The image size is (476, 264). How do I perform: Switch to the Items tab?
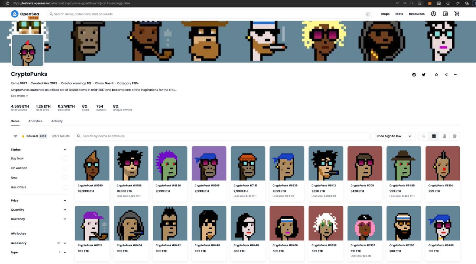[x=15, y=121]
